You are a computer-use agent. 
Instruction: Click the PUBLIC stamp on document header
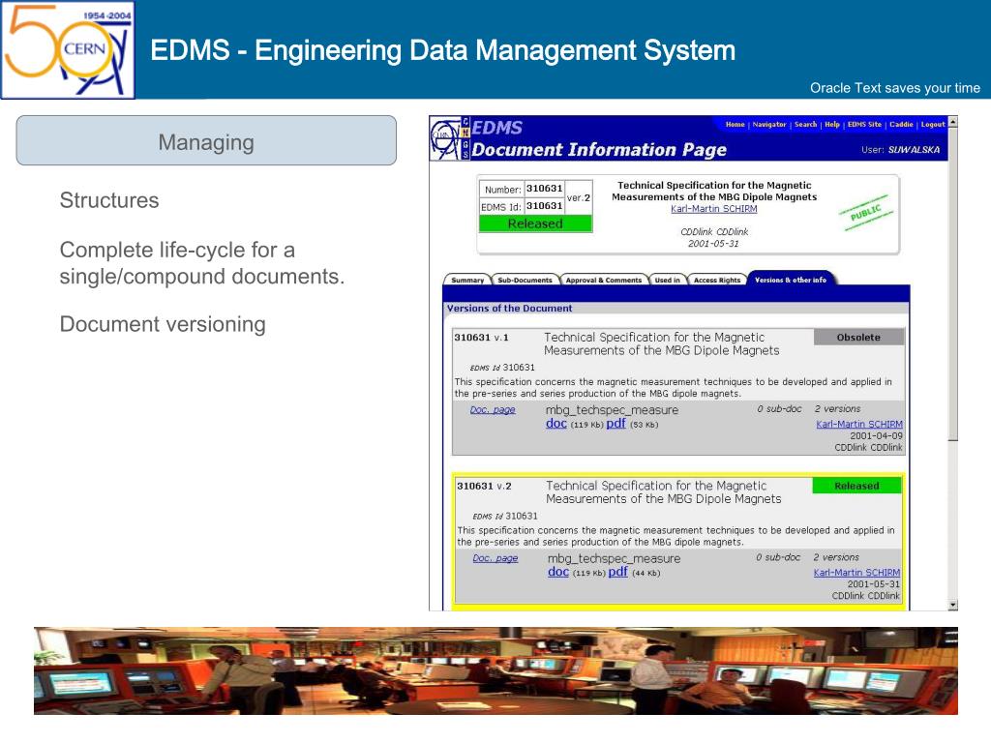tap(866, 212)
